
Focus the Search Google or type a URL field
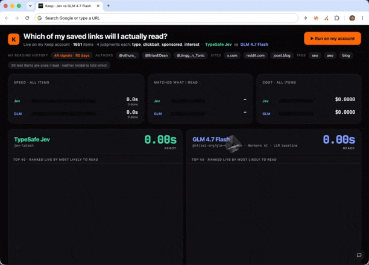point(166,18)
